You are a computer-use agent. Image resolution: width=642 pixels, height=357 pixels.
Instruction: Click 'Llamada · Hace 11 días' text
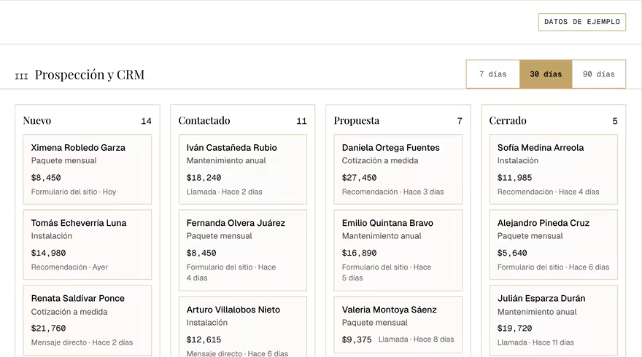coord(535,342)
